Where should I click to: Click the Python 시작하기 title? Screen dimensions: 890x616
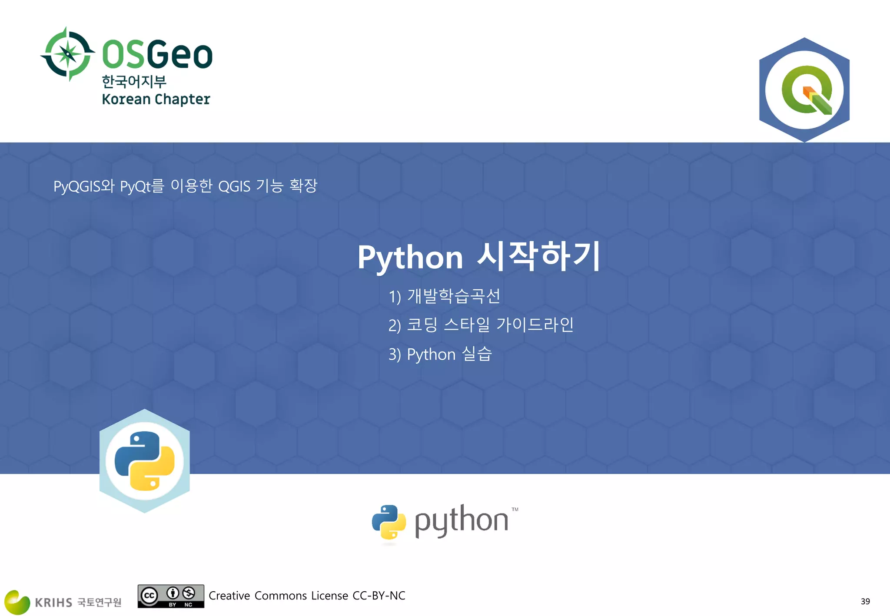pyautogui.click(x=478, y=257)
